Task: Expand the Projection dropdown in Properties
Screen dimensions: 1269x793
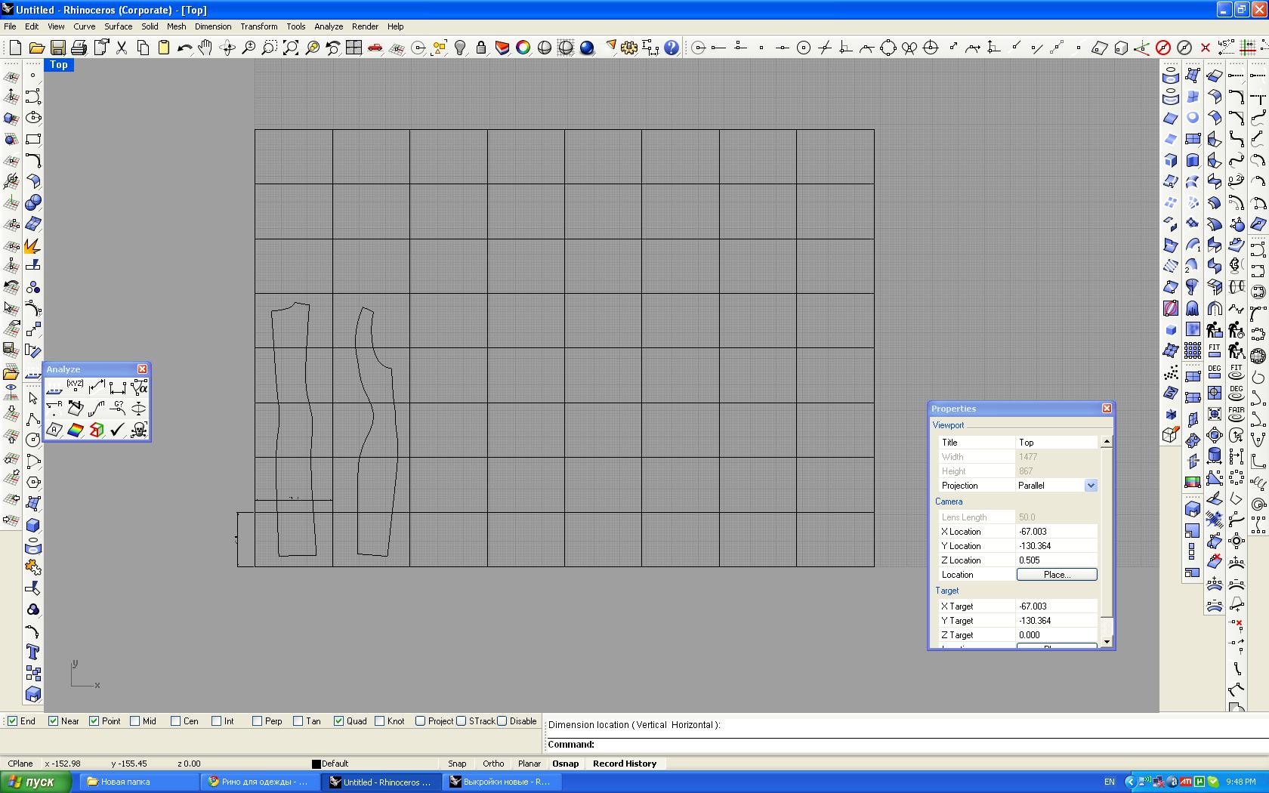Action: pos(1091,486)
